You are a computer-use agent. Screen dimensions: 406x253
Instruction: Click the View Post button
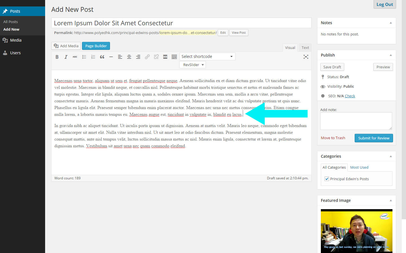coord(239,33)
